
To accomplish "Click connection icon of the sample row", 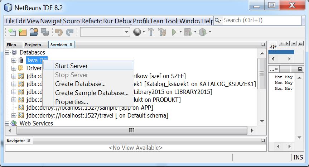I will tap(21, 108).
